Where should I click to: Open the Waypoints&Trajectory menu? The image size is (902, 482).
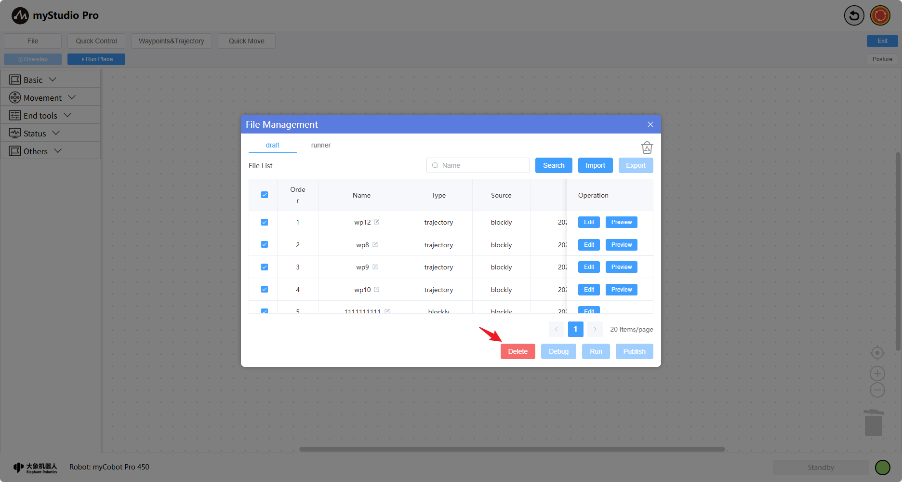pyautogui.click(x=171, y=41)
